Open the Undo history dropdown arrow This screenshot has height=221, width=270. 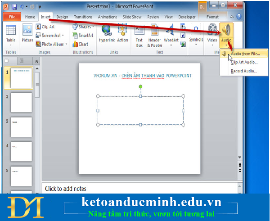coord(27,7)
